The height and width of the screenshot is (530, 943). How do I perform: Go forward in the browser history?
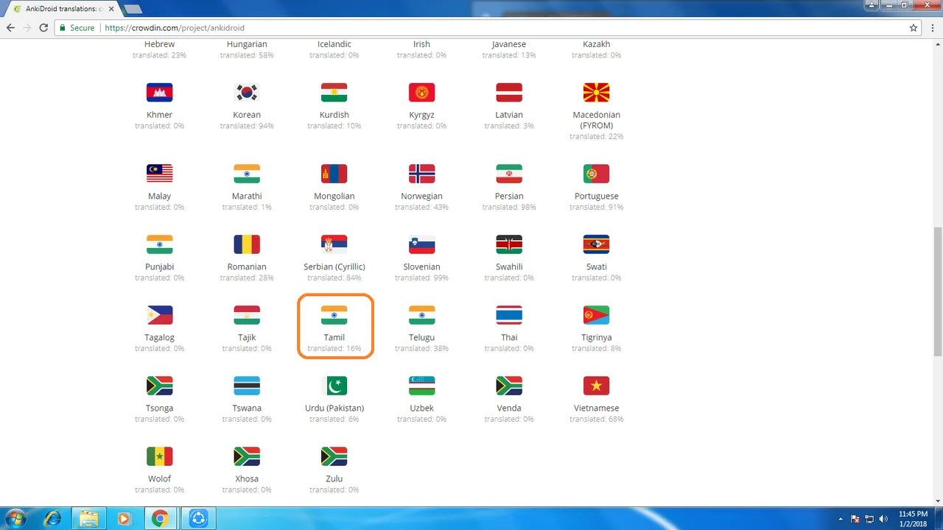tap(27, 28)
